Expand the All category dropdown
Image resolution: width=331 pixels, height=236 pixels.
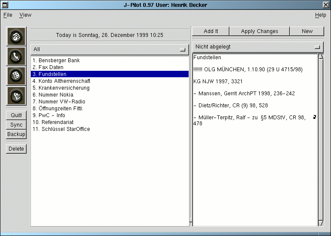[110, 49]
